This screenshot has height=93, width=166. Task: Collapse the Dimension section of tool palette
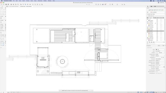[x=1, y=35]
